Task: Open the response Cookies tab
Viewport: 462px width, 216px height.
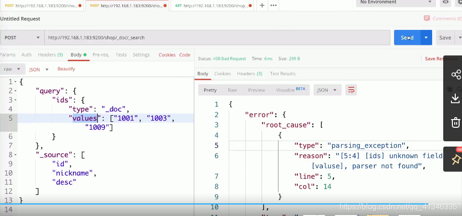Action: (223, 73)
